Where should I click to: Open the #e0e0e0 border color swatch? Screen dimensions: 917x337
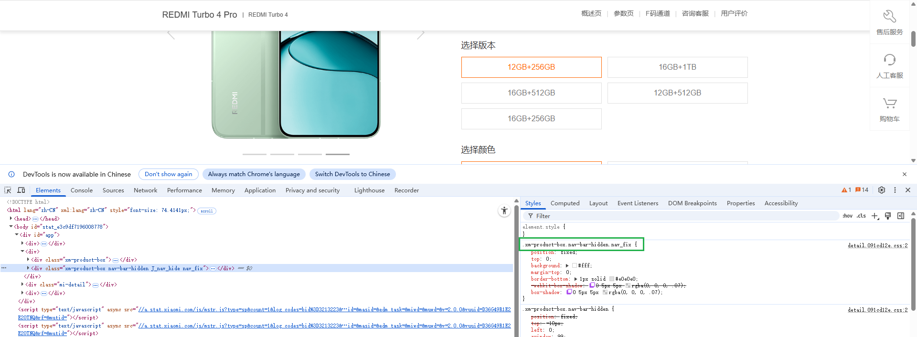point(612,279)
